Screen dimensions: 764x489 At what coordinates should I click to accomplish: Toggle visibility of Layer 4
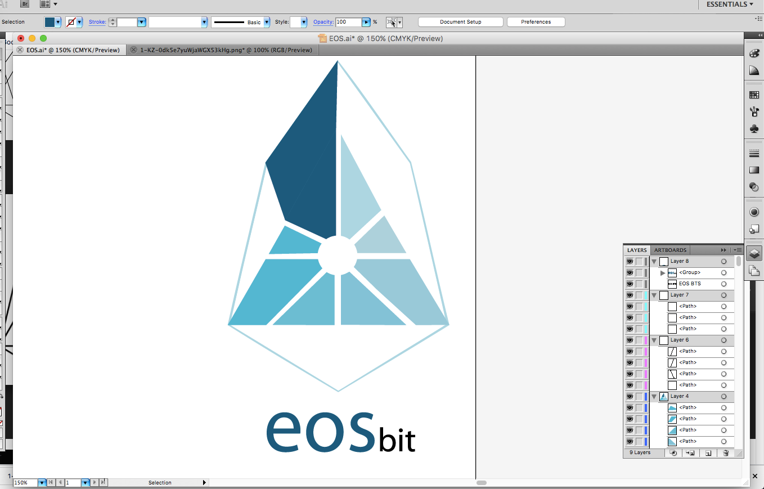click(x=630, y=397)
